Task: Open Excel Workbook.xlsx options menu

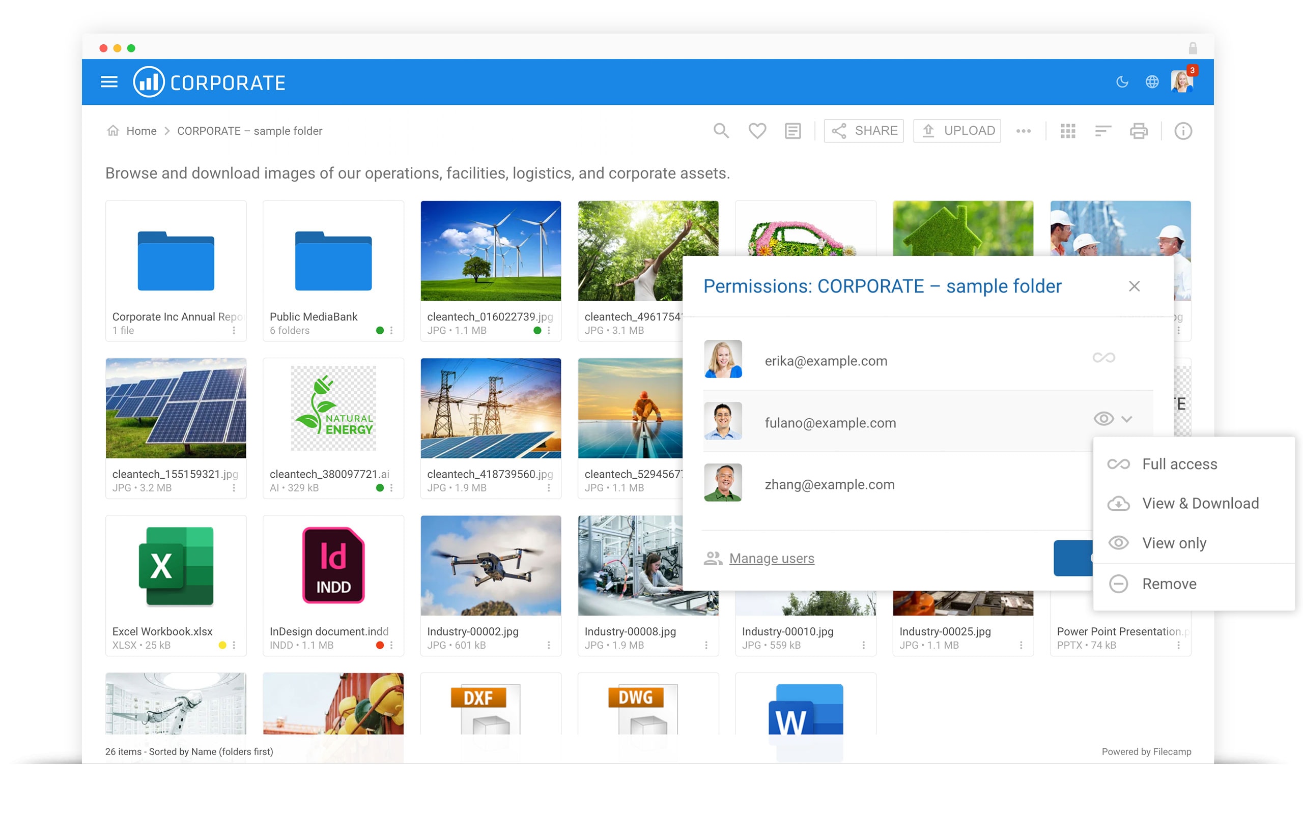Action: [234, 645]
